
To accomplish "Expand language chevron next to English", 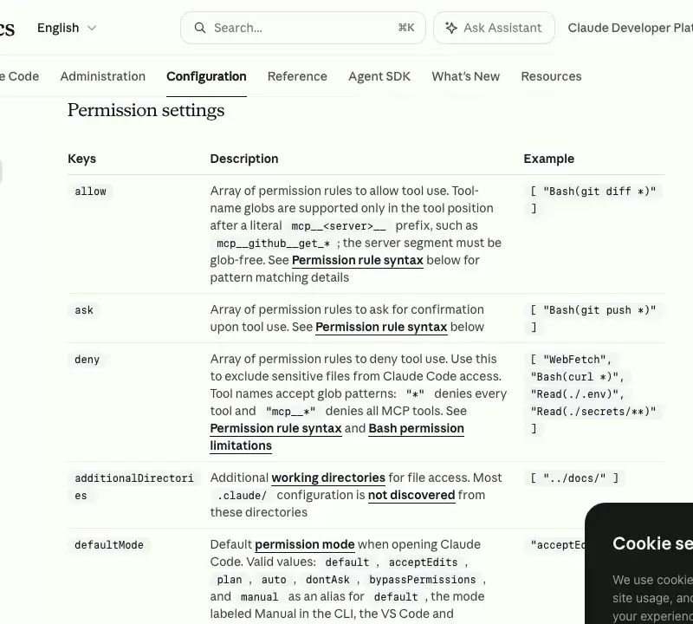I will point(92,28).
